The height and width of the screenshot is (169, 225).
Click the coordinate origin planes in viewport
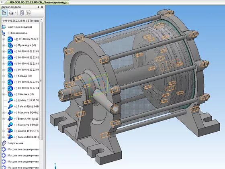click(x=98, y=85)
